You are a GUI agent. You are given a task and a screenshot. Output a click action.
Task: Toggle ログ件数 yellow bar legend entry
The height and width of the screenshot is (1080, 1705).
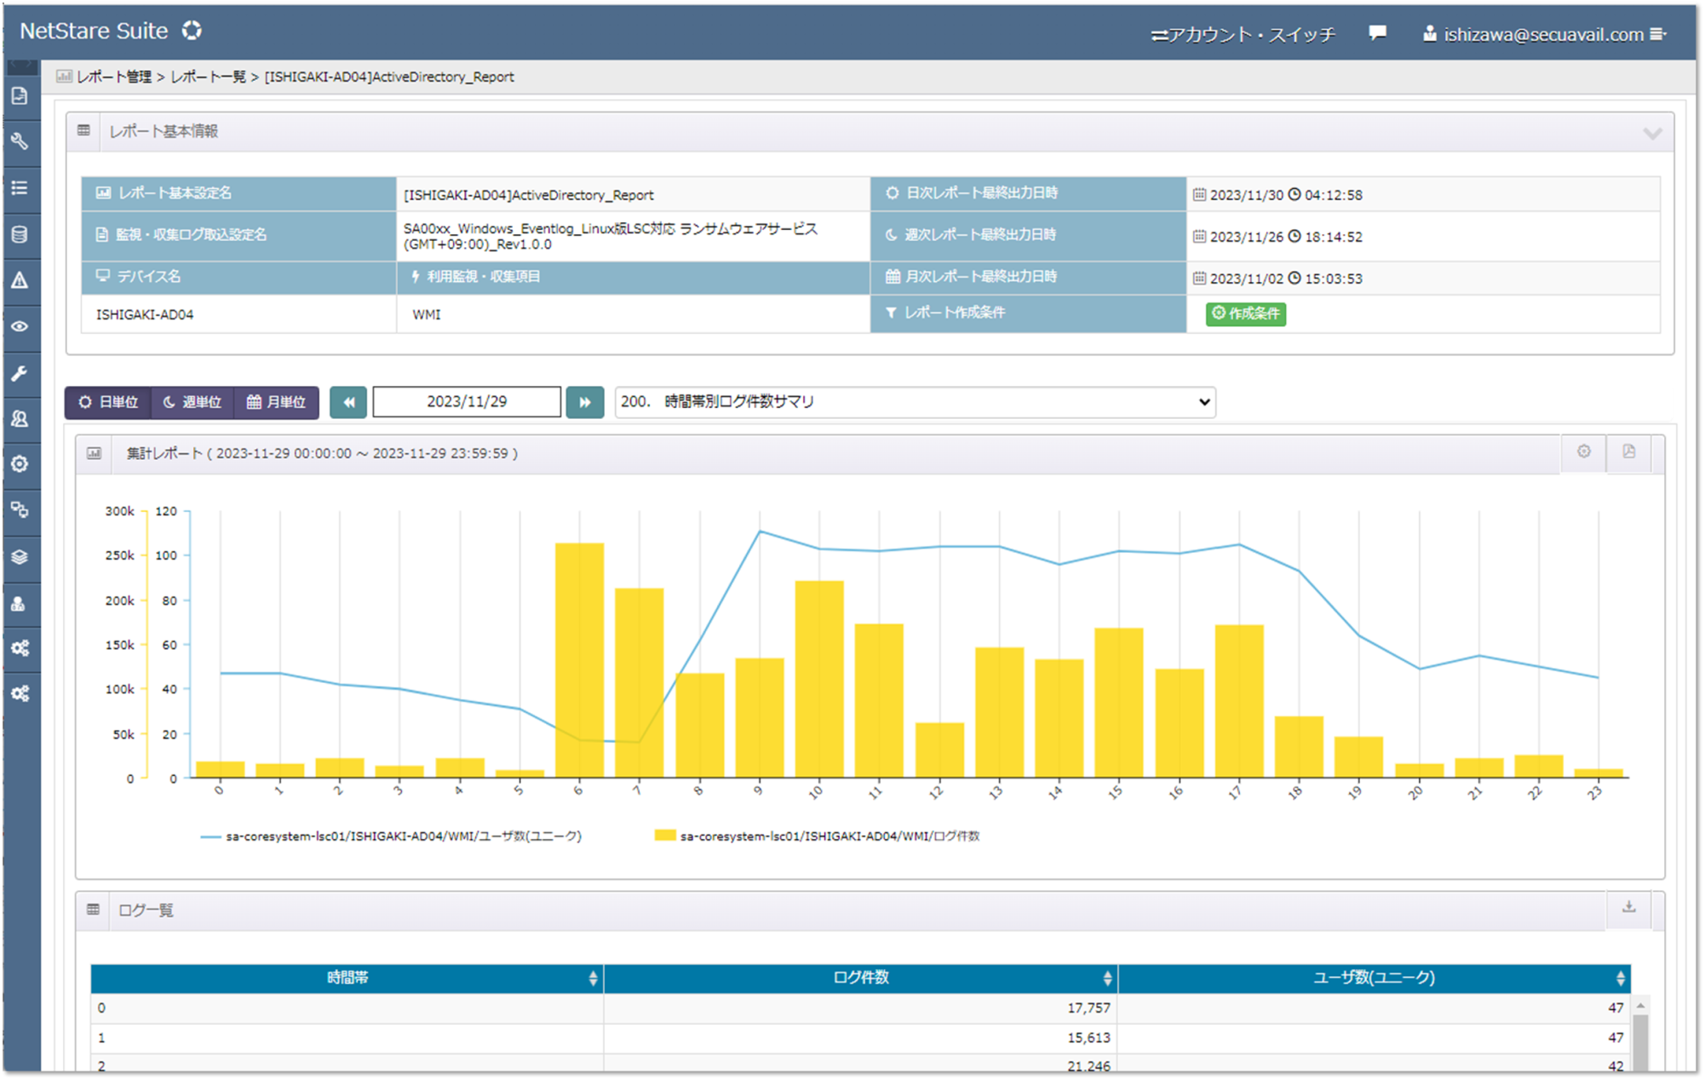[x=818, y=836]
